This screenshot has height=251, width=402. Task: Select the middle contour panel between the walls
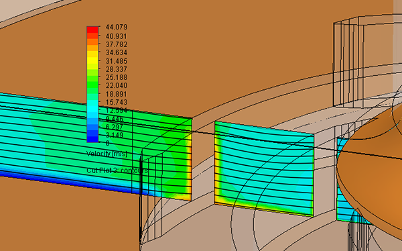(x=264, y=168)
